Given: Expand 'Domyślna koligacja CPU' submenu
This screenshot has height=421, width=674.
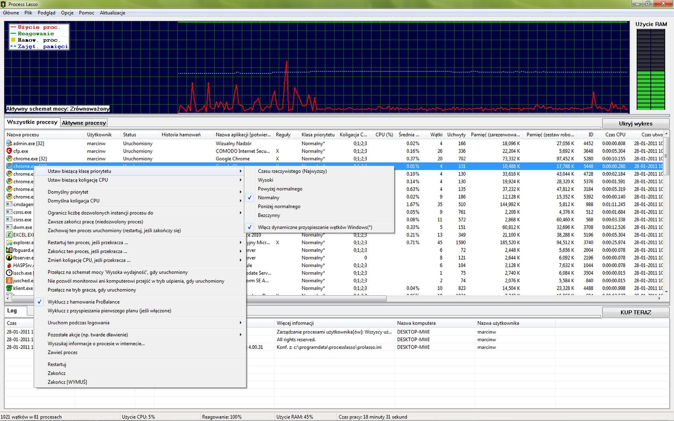Looking at the screenshot, I should point(140,201).
